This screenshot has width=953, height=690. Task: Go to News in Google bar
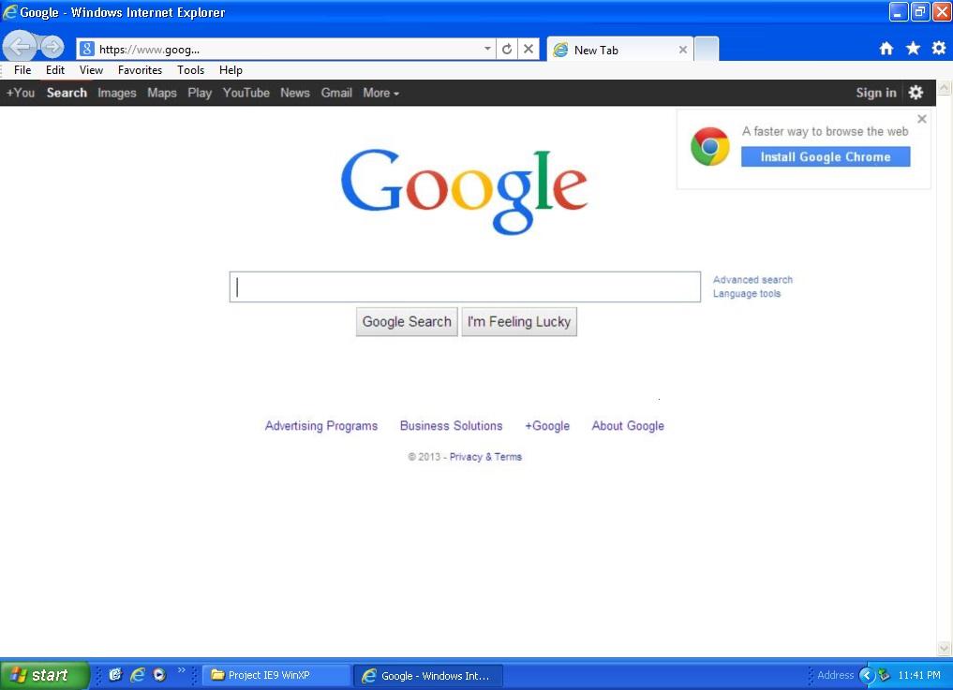click(x=295, y=93)
